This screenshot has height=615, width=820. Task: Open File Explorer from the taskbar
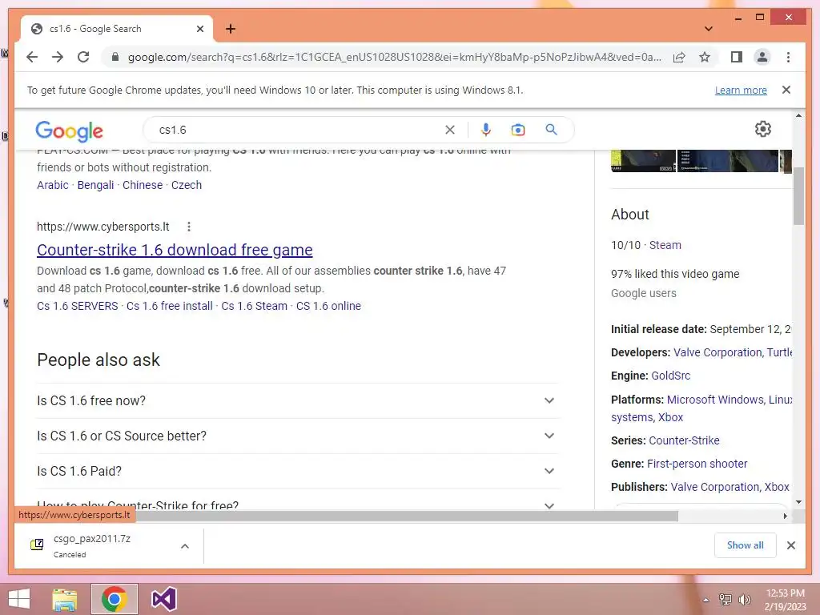coord(65,599)
